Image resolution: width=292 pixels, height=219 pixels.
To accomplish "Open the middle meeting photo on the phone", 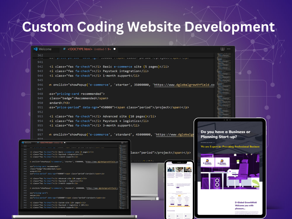I will (179, 169).
